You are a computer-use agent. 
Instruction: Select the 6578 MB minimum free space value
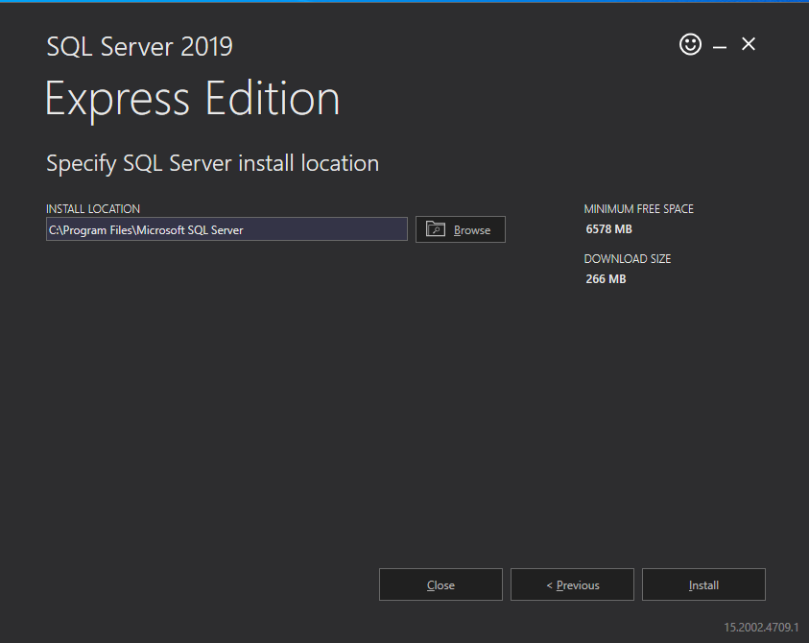(608, 229)
